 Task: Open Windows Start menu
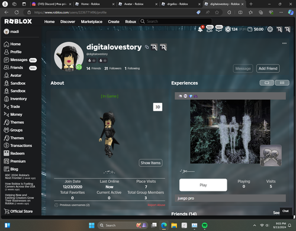coord(92,225)
